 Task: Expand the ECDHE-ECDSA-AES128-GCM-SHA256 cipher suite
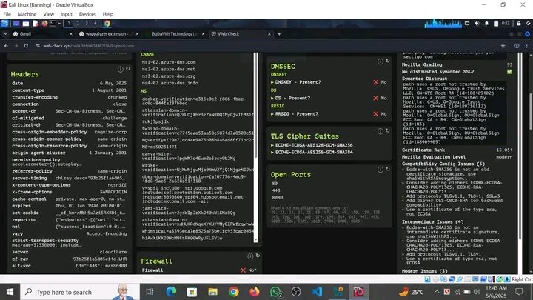(x=312, y=145)
